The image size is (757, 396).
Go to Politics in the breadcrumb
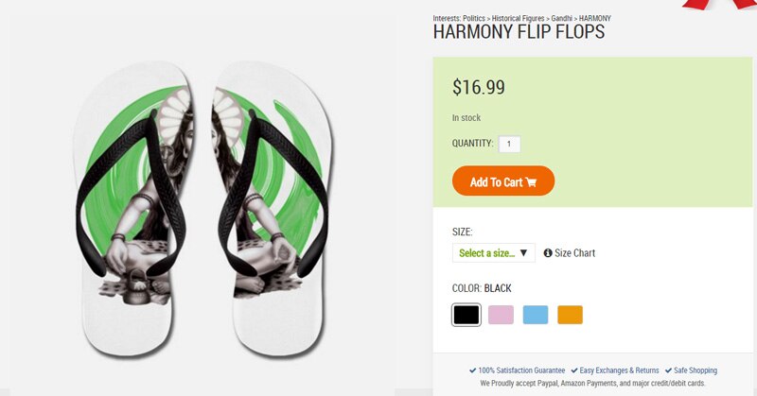474,18
